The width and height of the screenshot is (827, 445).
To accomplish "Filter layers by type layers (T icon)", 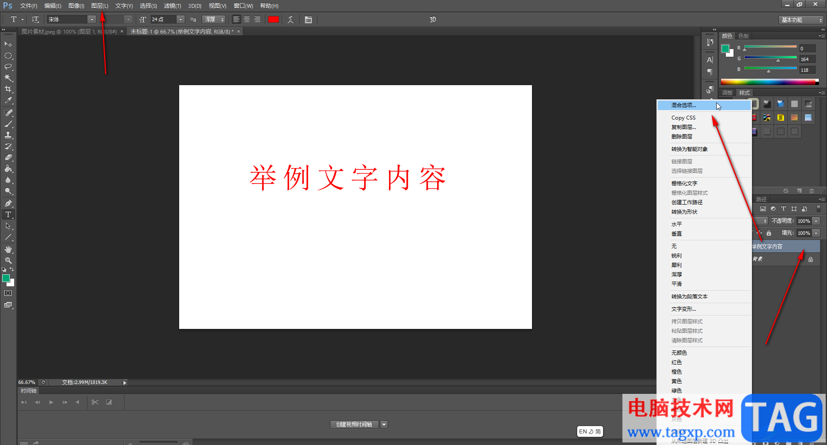I will 783,209.
